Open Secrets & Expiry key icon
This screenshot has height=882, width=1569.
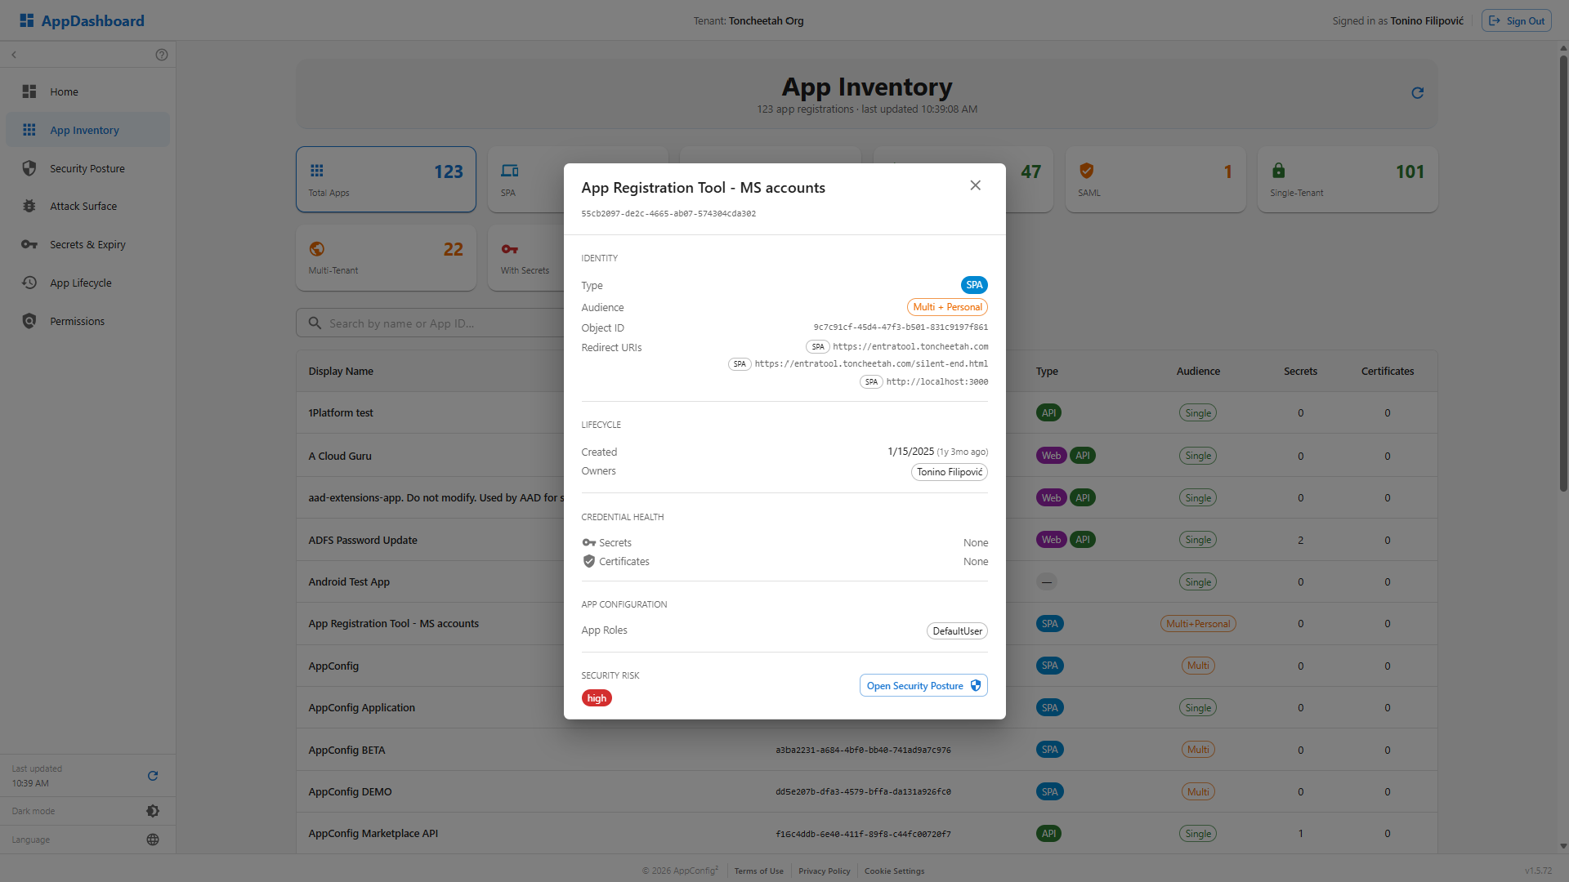[x=29, y=244]
